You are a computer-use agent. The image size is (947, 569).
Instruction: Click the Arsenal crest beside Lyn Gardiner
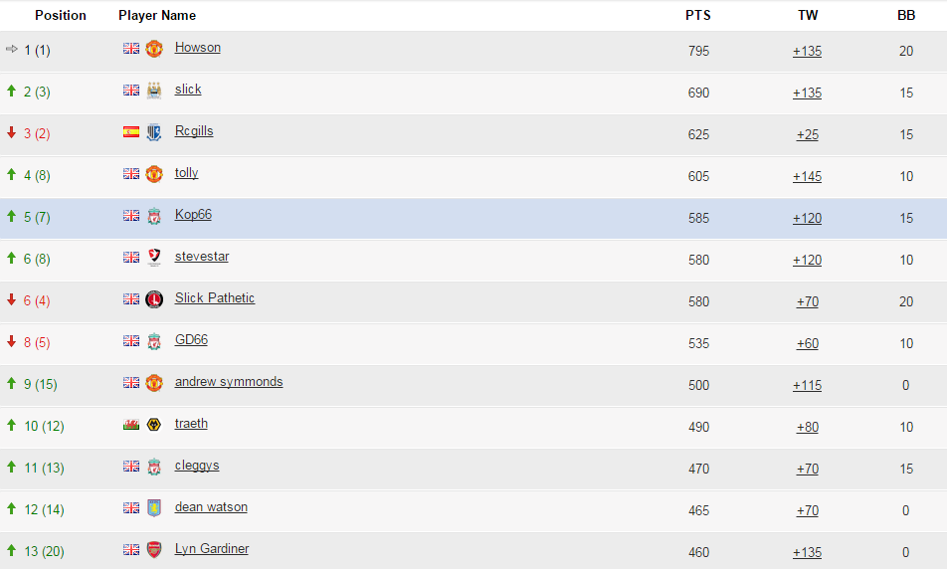pyautogui.click(x=154, y=550)
